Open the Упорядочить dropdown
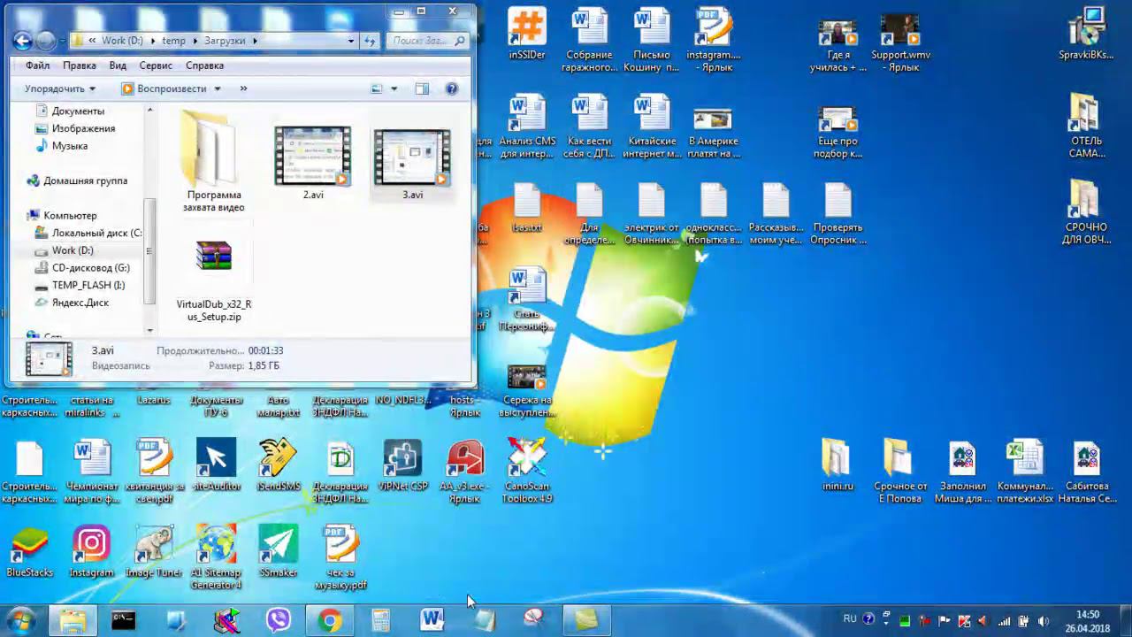 60,88
